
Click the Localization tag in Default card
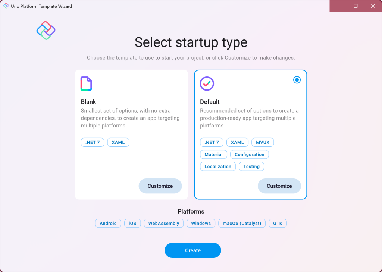(x=218, y=167)
